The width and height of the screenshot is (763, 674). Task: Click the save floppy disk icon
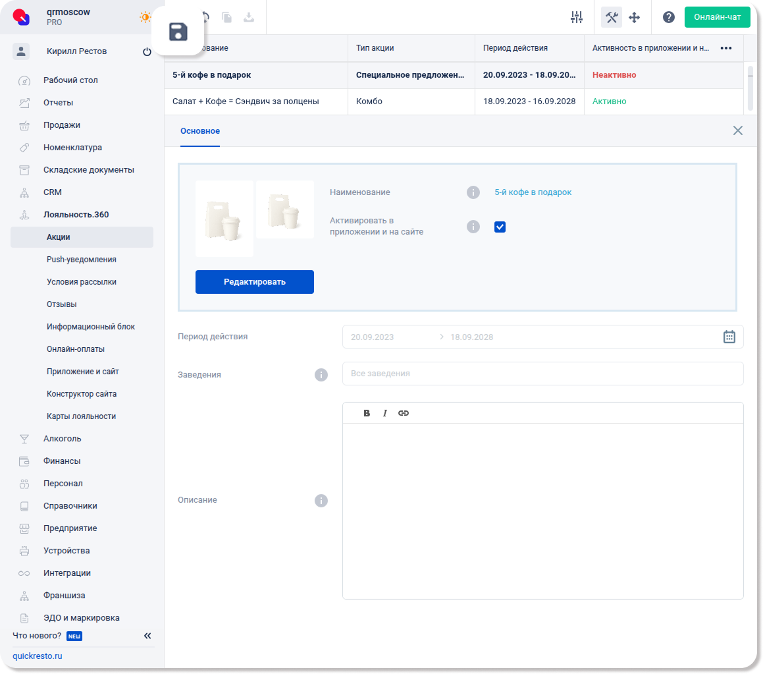point(178,32)
